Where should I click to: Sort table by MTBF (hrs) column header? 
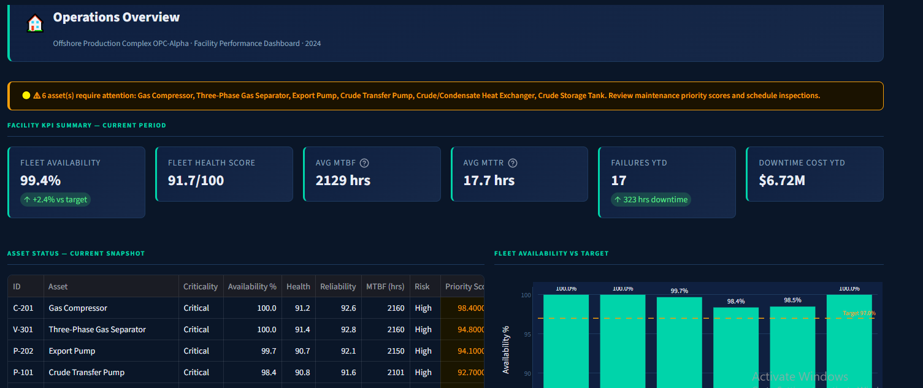tap(385, 286)
